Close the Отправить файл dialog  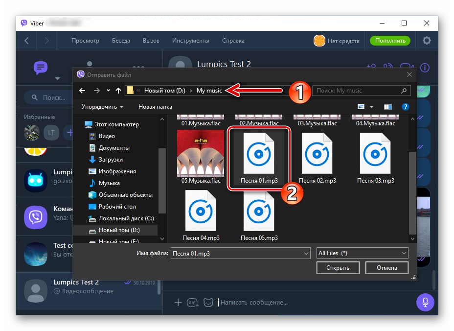click(409, 75)
